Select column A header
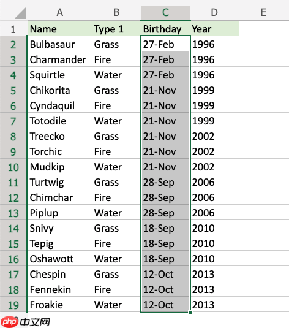 coord(60,13)
